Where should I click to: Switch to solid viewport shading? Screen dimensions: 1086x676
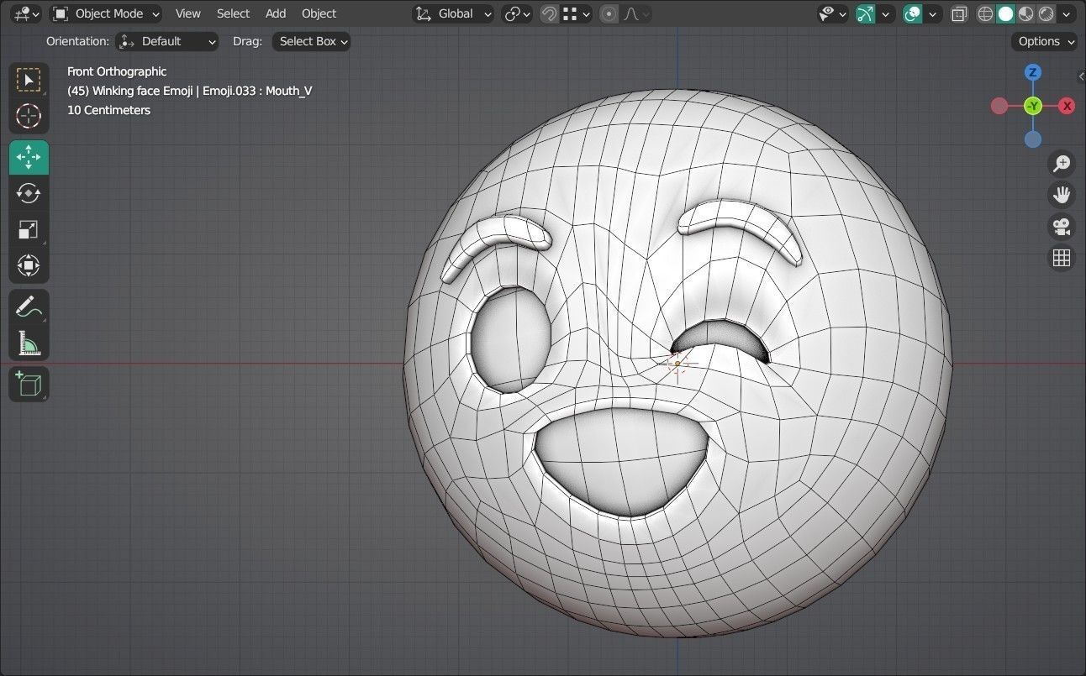1005,13
